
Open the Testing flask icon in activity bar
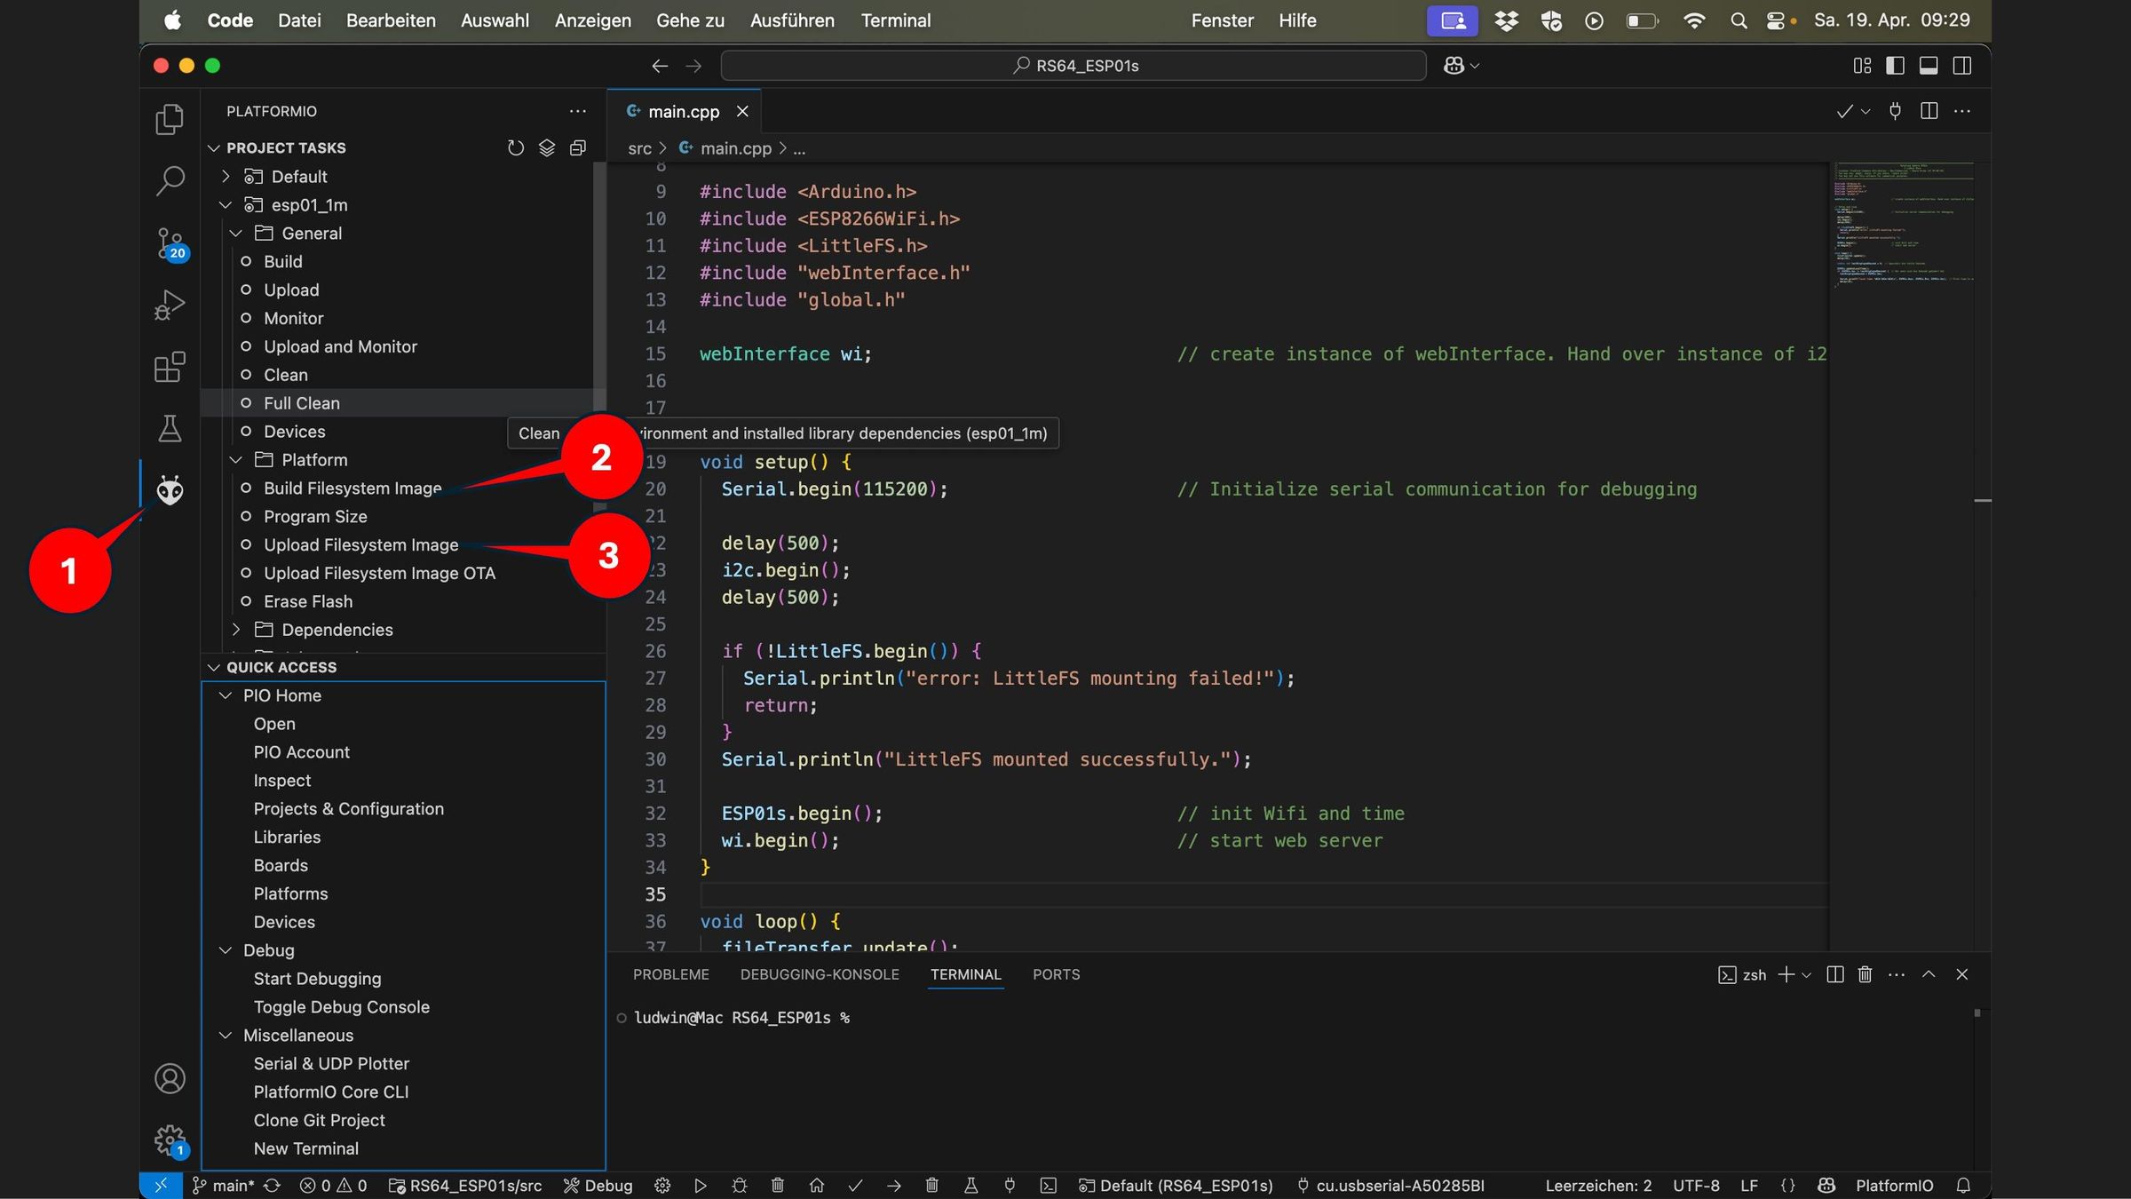pos(170,428)
